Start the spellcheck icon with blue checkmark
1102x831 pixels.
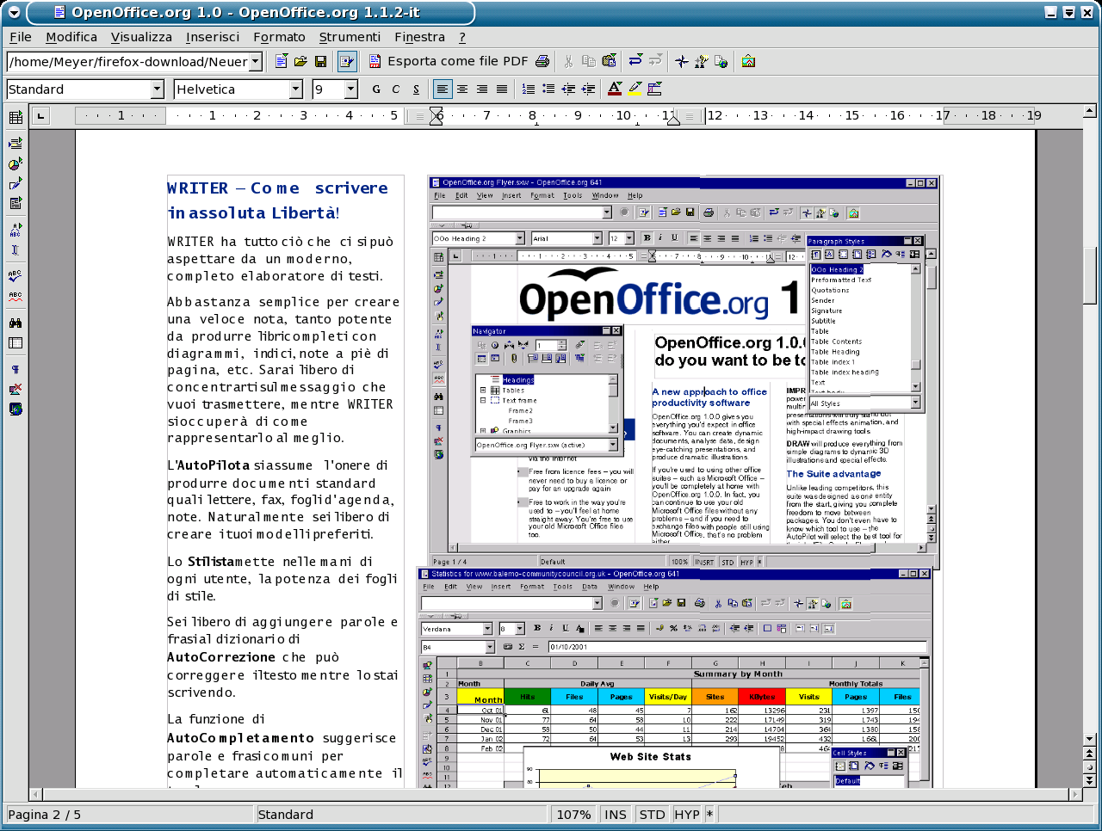15,276
